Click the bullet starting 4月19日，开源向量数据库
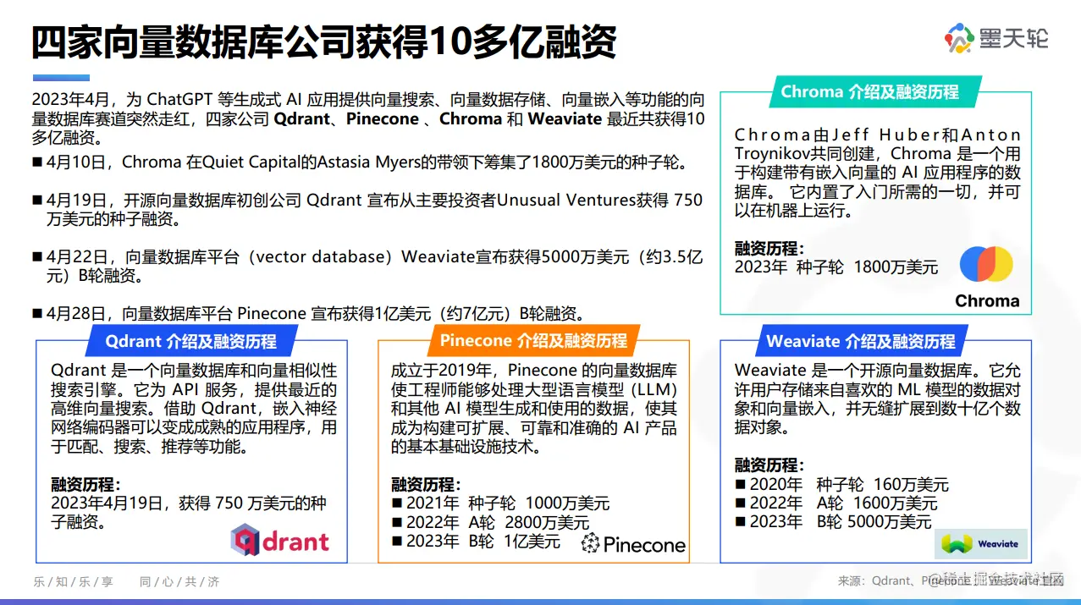The image size is (1081, 605). pos(367,210)
